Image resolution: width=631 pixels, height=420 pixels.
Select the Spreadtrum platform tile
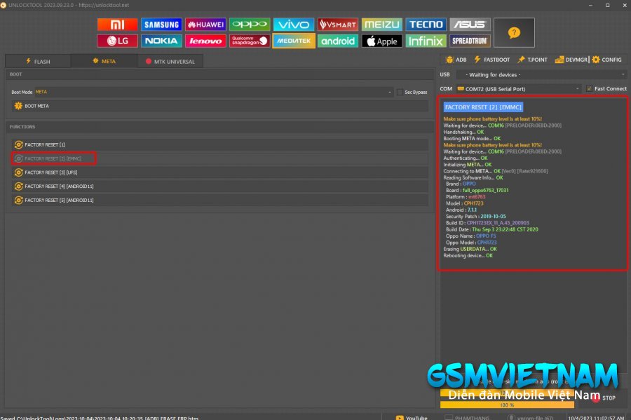point(470,41)
